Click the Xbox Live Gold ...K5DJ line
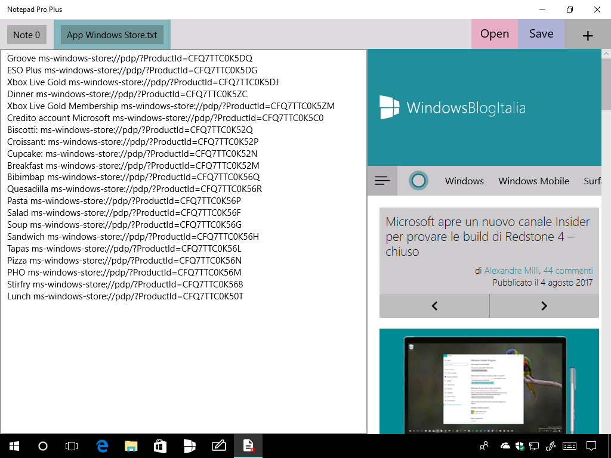 143,82
